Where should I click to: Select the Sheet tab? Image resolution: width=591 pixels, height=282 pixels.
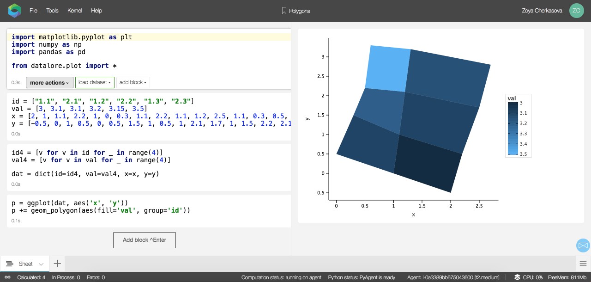pyautogui.click(x=25, y=264)
